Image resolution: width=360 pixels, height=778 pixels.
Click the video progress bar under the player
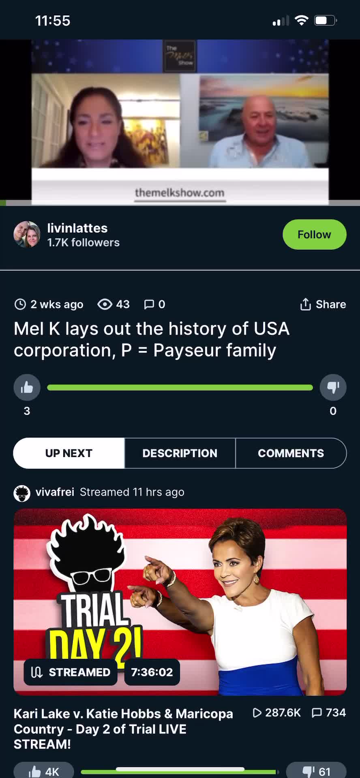click(x=180, y=203)
